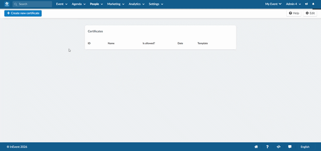Click the InEvent 2026 footer text
The width and height of the screenshot is (321, 151).
tap(17, 147)
